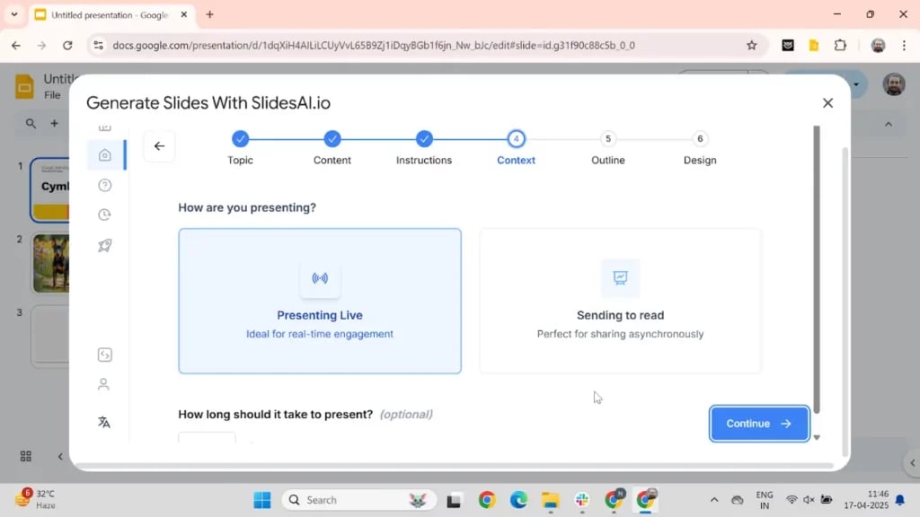Go to the Topic step
Image resolution: width=920 pixels, height=517 pixels.
(240, 139)
